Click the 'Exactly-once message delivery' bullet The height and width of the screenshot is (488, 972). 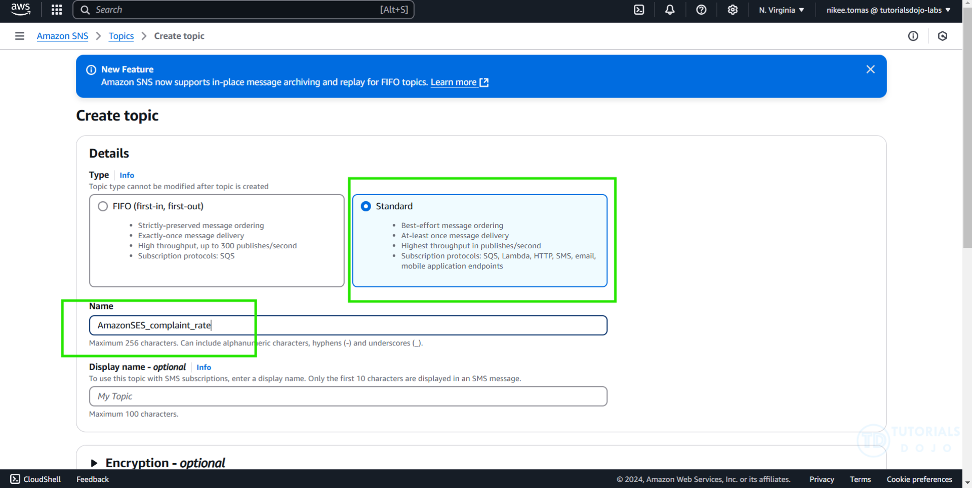[191, 236]
